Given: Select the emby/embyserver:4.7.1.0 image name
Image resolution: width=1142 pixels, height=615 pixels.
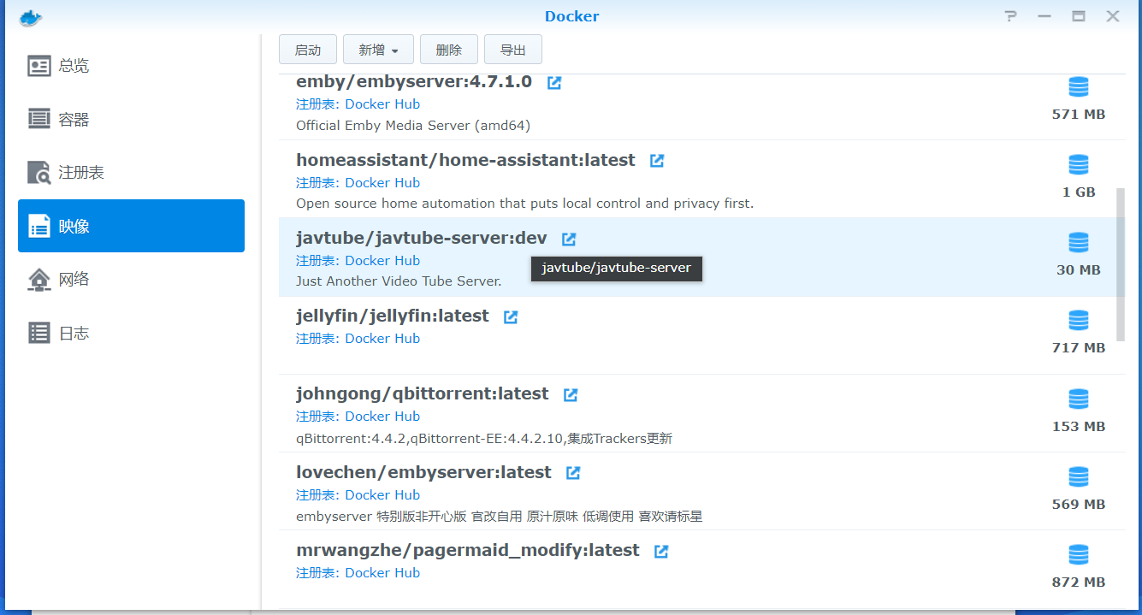Looking at the screenshot, I should (x=414, y=82).
